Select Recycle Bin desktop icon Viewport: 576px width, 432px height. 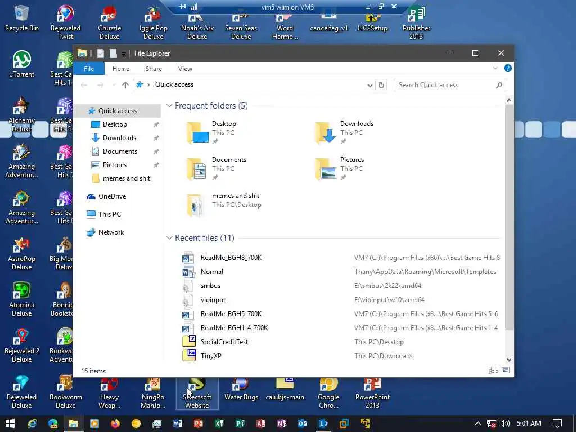tap(22, 19)
